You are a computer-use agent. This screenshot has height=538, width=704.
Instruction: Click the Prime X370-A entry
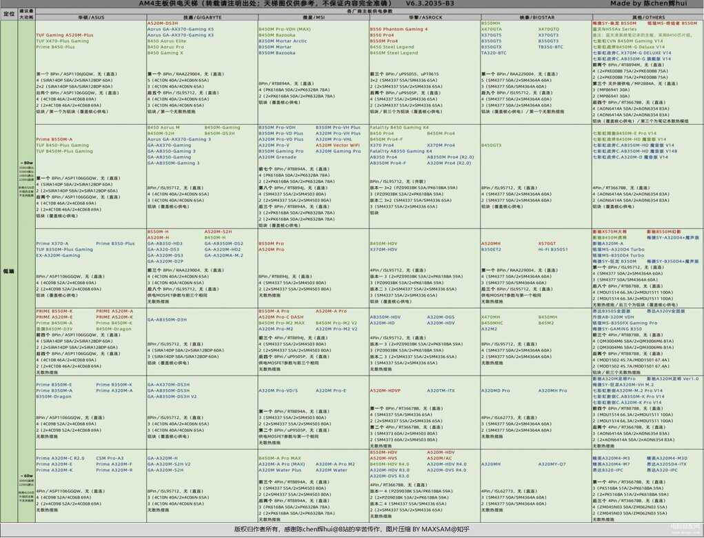[52, 243]
